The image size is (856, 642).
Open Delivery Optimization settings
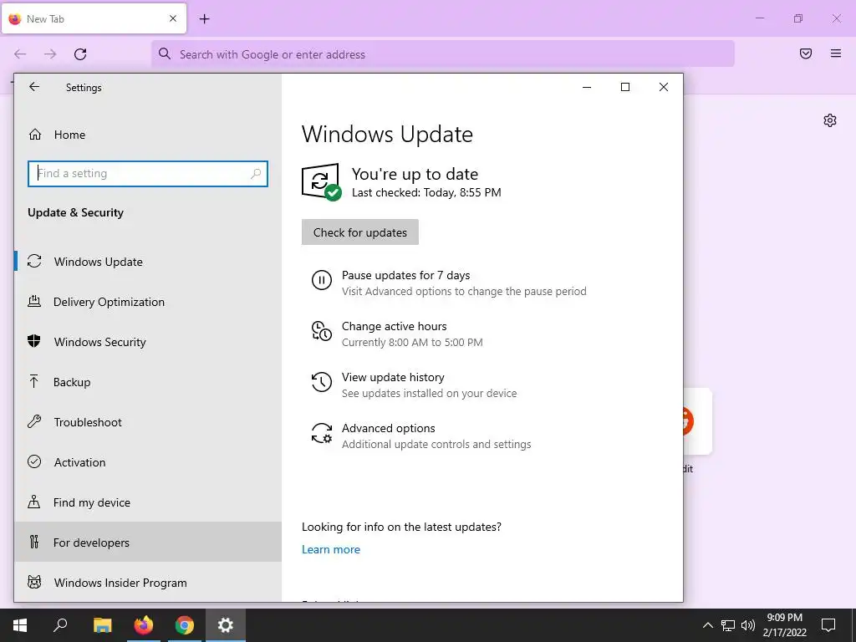[147, 302]
